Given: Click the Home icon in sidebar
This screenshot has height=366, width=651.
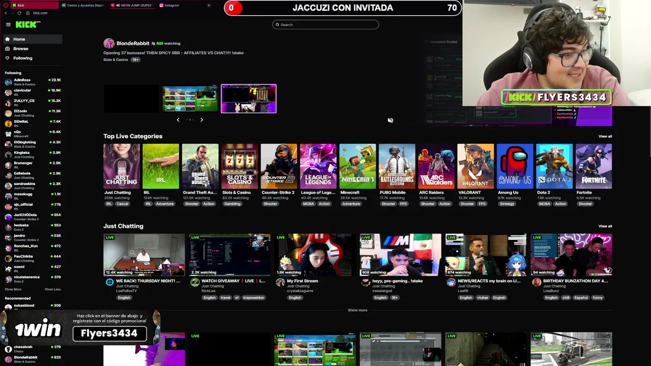Looking at the screenshot, I should point(7,39).
